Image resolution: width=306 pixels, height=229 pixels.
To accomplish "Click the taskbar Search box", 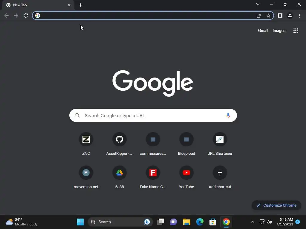I will pyautogui.click(x=120, y=222).
